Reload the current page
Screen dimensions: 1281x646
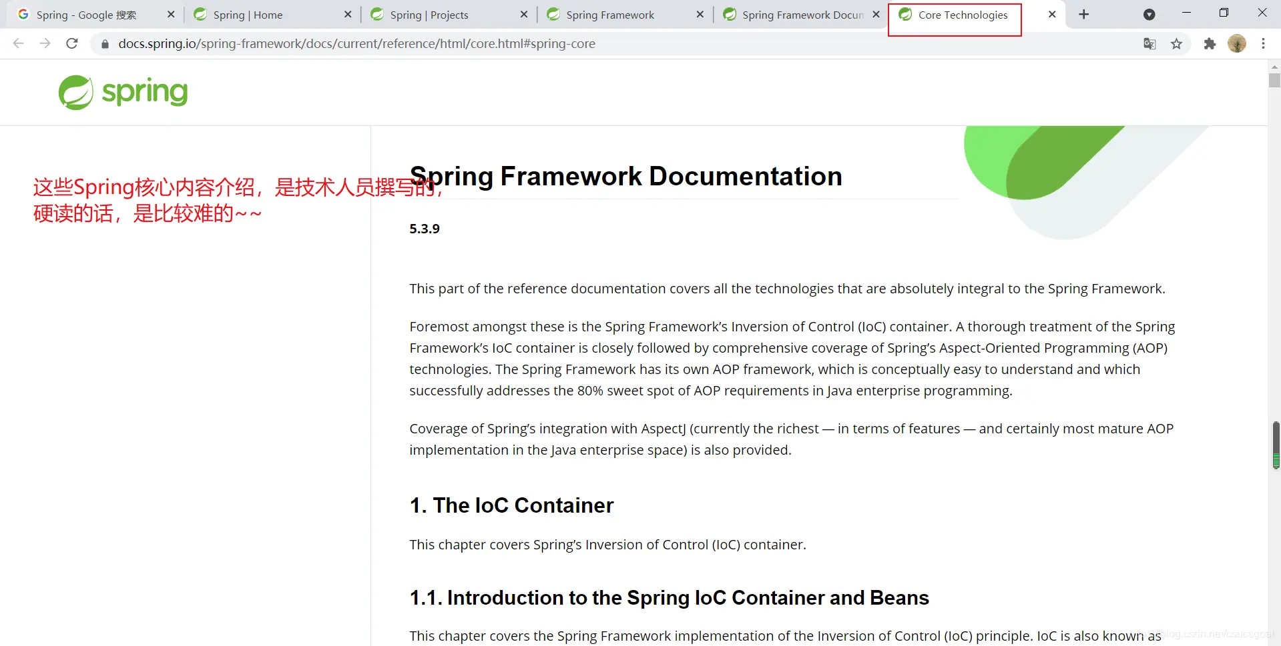click(x=72, y=43)
